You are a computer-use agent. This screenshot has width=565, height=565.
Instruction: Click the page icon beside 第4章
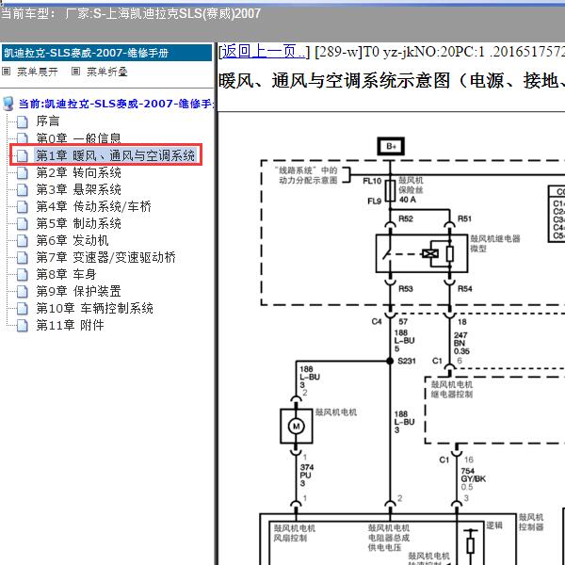point(23,207)
